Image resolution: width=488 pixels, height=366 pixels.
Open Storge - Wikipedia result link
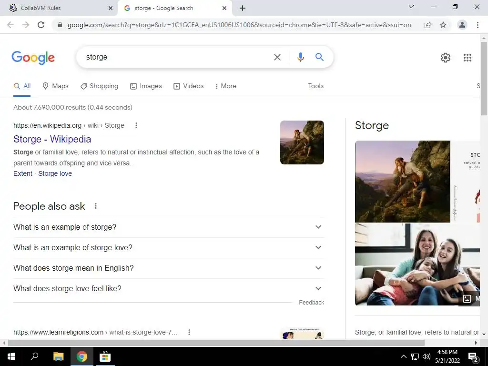click(52, 139)
